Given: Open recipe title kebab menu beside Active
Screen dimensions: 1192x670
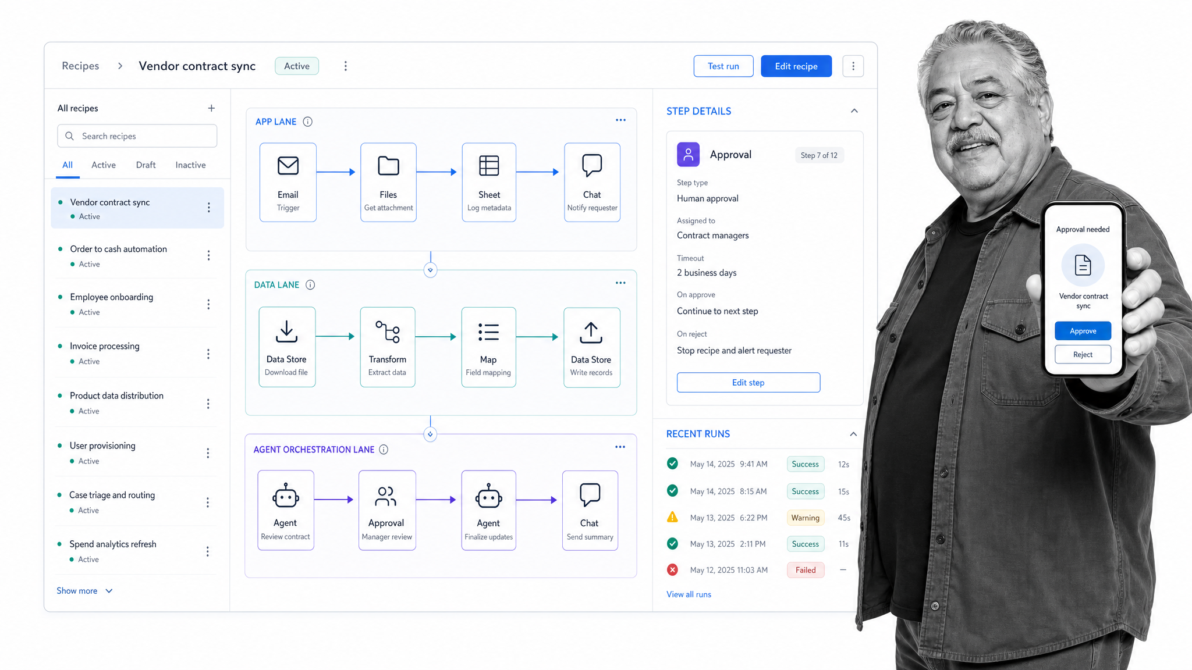Looking at the screenshot, I should tap(346, 66).
